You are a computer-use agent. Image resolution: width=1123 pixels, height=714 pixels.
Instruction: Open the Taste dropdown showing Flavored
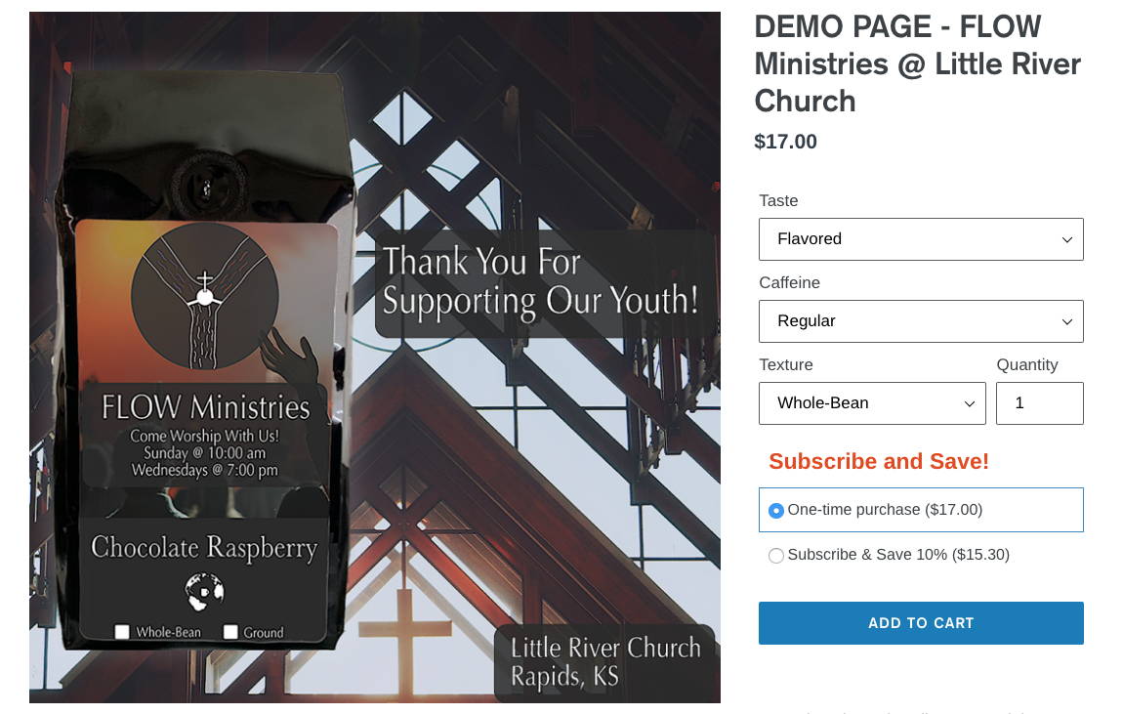pos(921,239)
